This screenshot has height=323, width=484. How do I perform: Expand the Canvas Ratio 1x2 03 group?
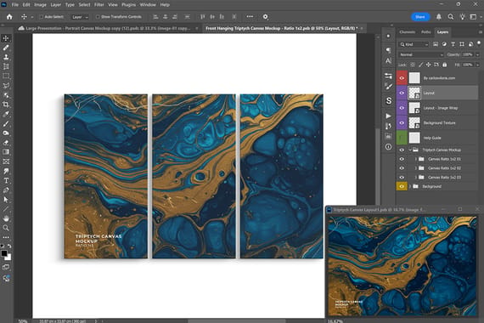point(416,178)
